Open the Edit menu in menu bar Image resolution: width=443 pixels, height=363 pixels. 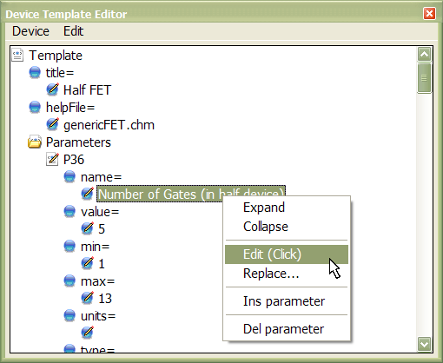click(74, 31)
